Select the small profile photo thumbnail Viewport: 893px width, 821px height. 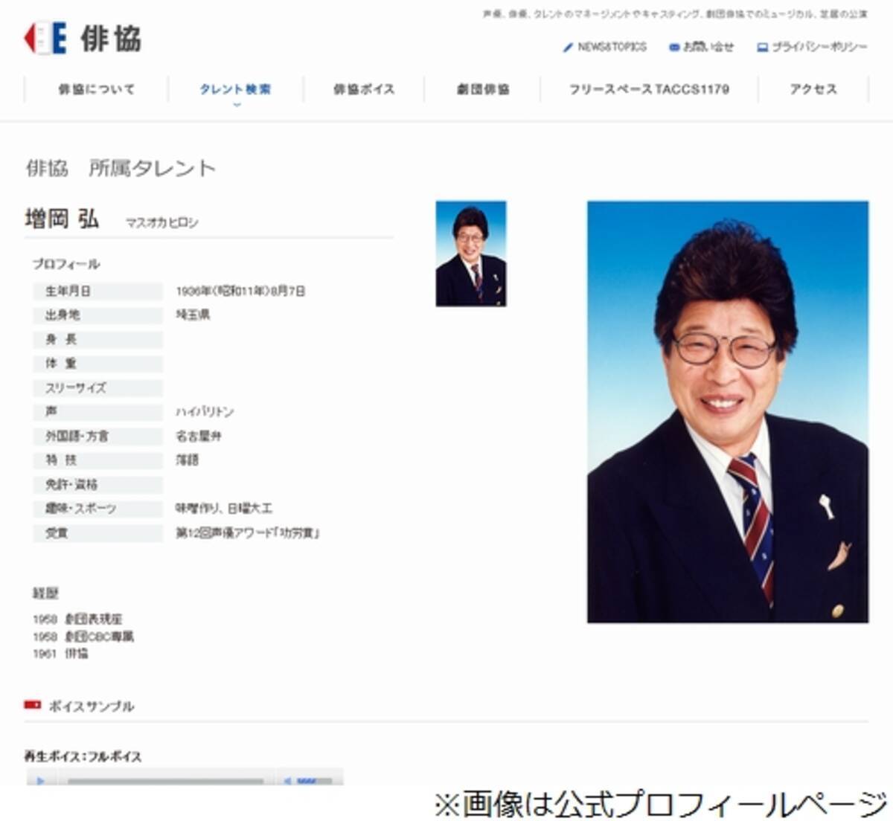[470, 254]
